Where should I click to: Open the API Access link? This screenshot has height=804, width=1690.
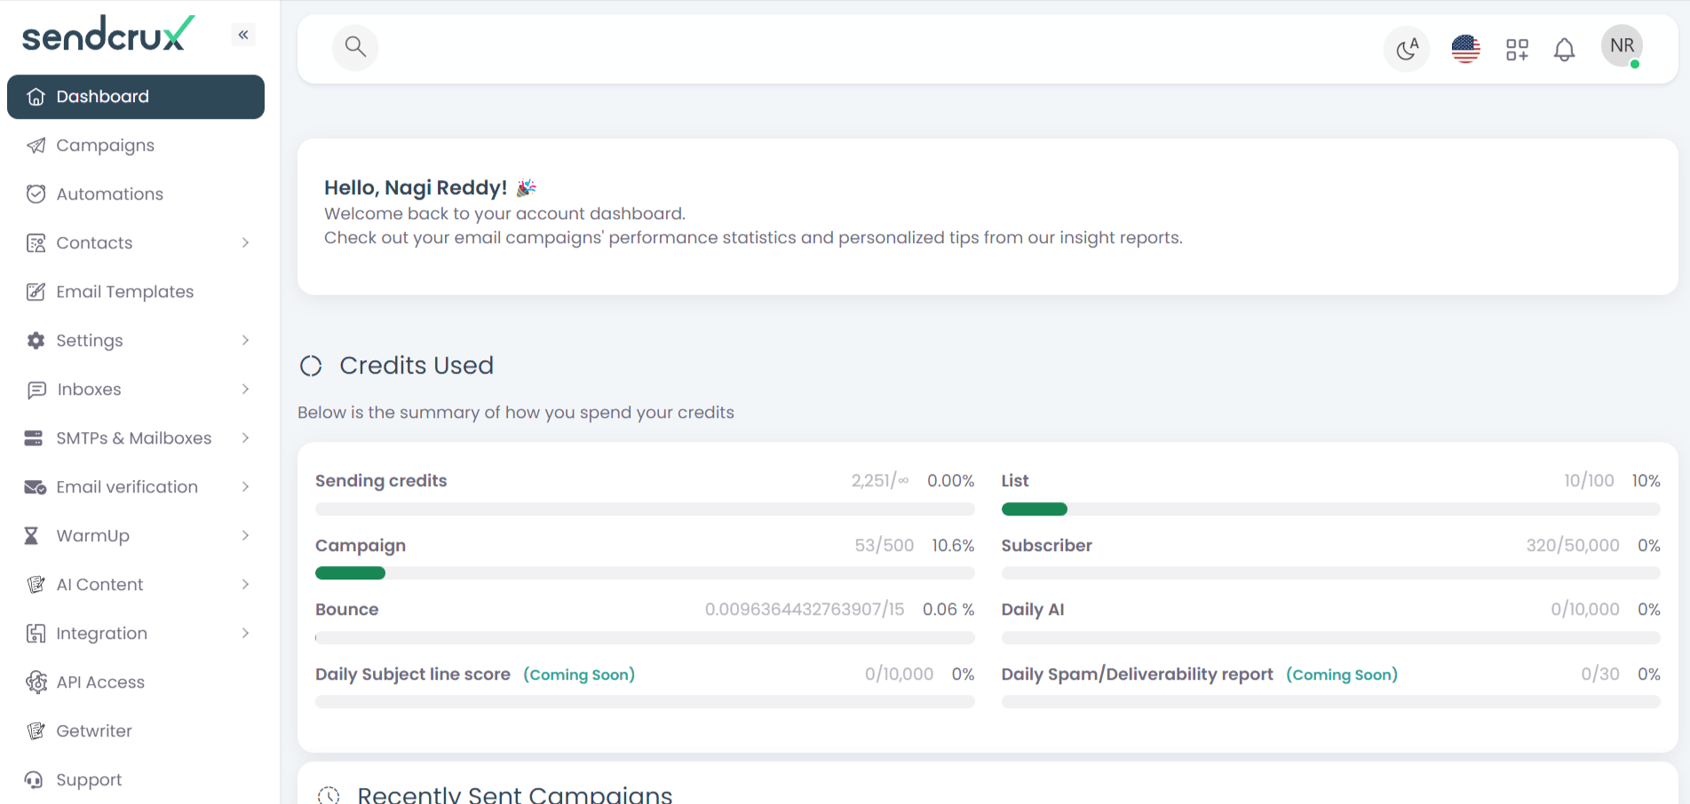pyautogui.click(x=100, y=682)
